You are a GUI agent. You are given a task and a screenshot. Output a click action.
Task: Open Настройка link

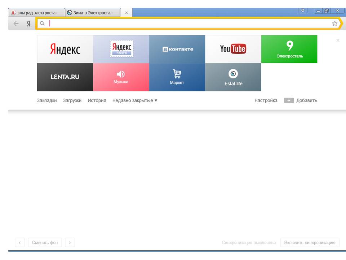(266, 100)
